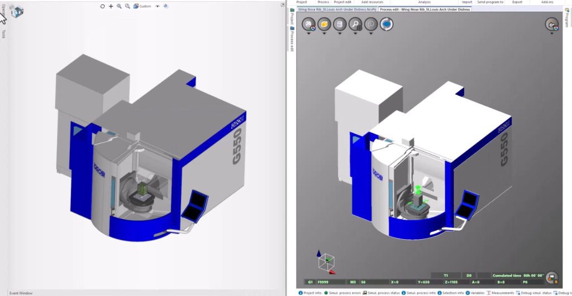
Task: Click the yellow cube display icon
Action: 324,24
